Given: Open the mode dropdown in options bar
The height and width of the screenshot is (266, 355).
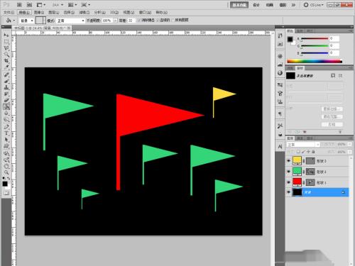Looking at the screenshot, I should [70, 21].
